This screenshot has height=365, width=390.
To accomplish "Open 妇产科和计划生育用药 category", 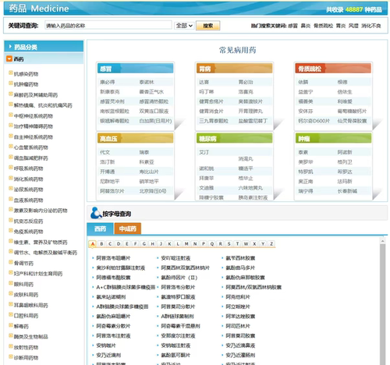I will [x=38, y=274].
